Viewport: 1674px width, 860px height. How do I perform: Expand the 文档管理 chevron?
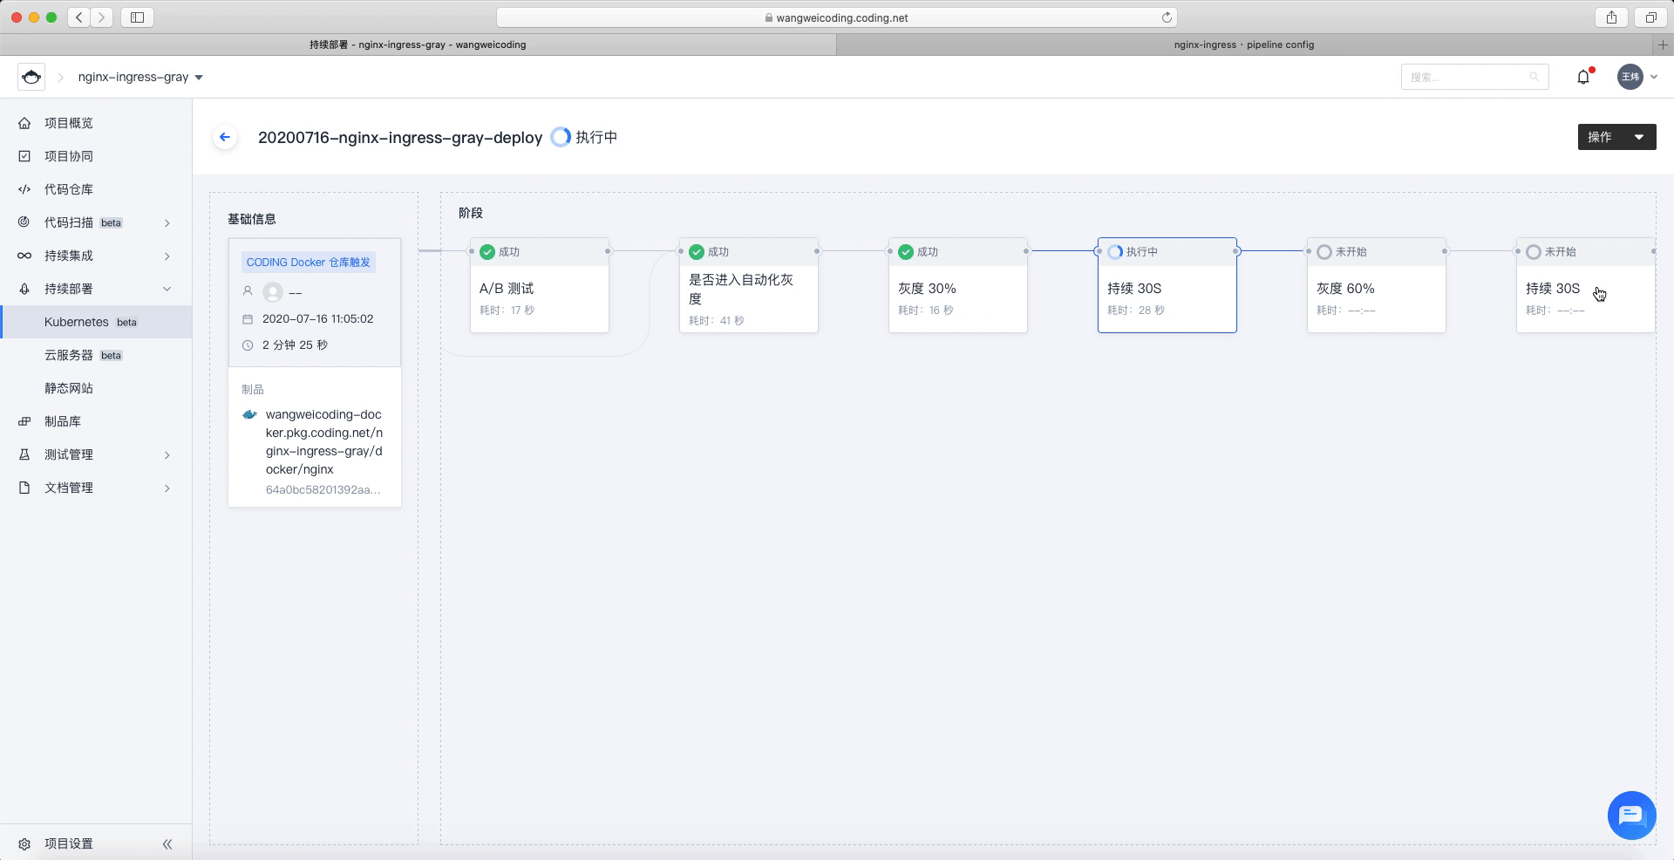click(x=167, y=488)
